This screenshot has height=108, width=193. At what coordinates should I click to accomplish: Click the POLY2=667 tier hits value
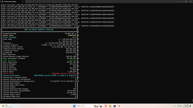tap(72, 91)
